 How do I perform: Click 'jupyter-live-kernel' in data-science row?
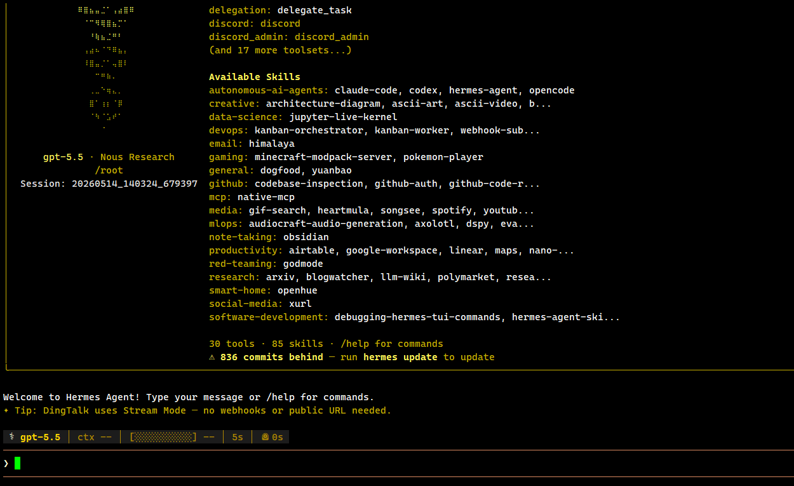pos(343,117)
